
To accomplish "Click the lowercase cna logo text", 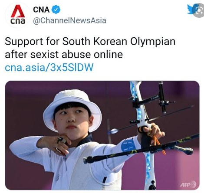I will click(x=18, y=21).
